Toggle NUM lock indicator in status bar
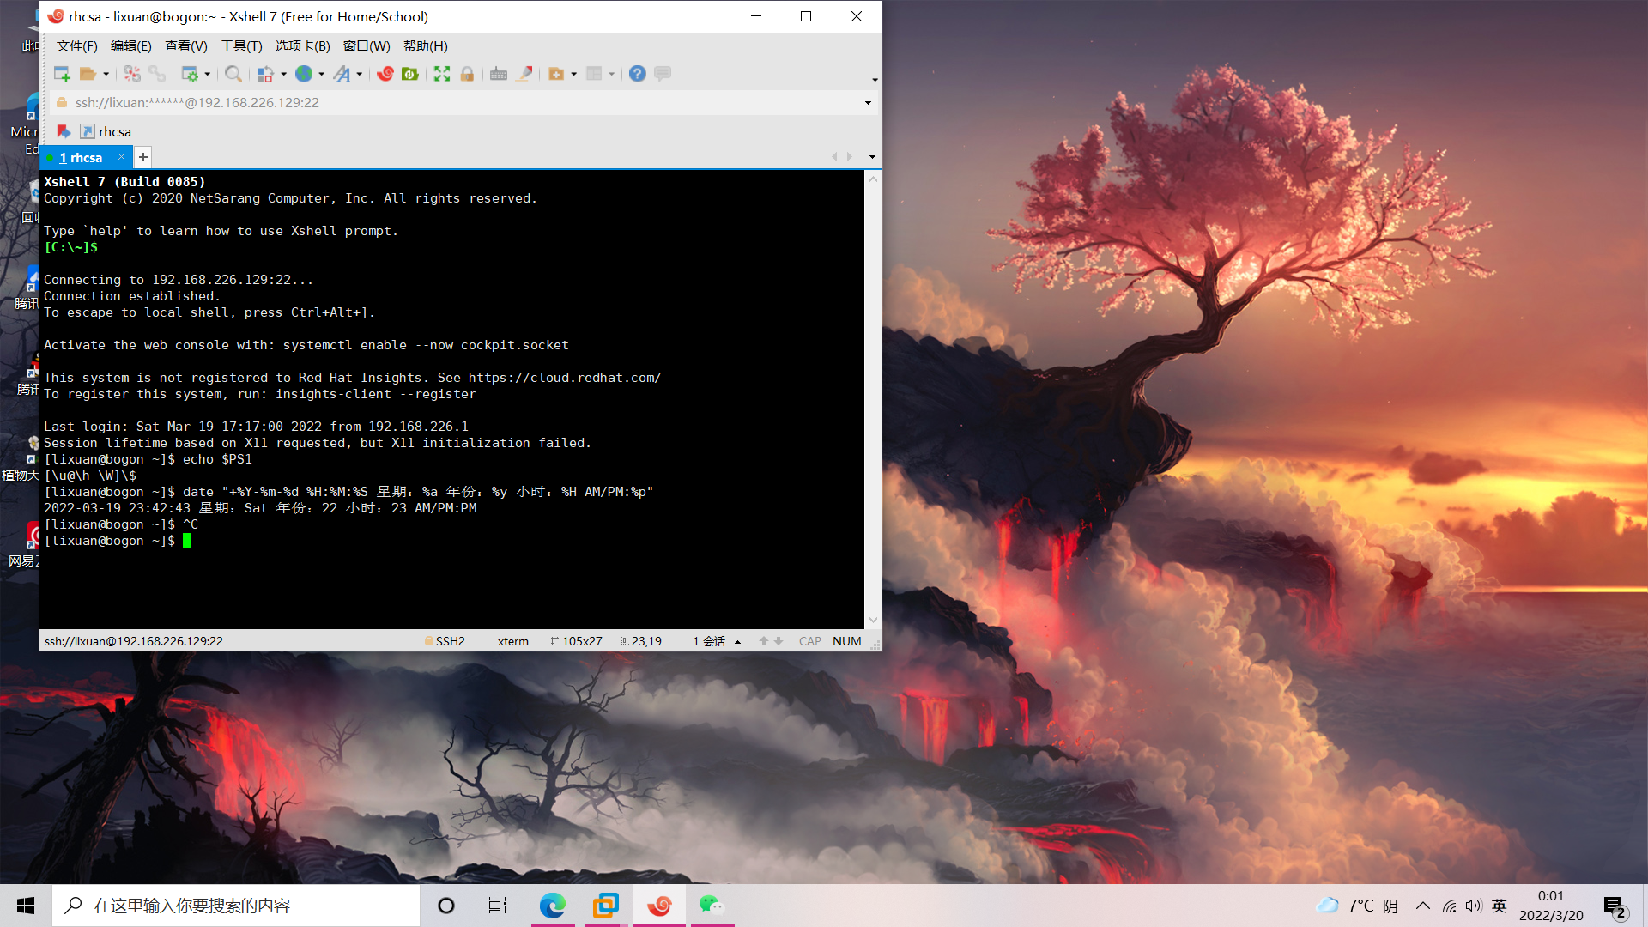The height and width of the screenshot is (927, 1648). click(x=846, y=641)
